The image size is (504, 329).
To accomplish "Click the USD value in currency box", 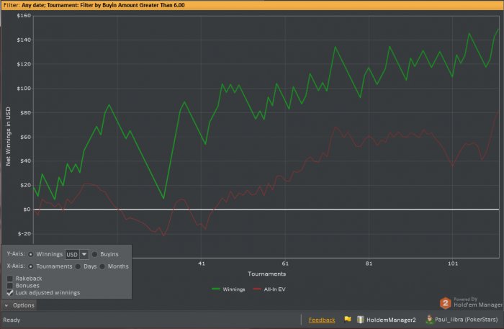I will 72,255.
